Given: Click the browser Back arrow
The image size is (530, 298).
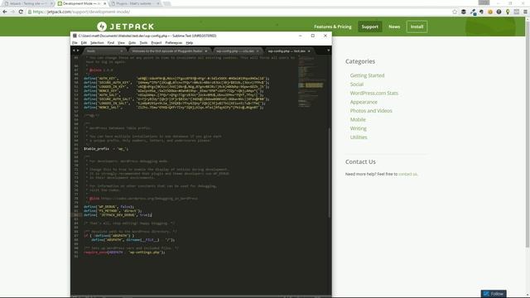Looking at the screenshot, I should pyautogui.click(x=5, y=12).
